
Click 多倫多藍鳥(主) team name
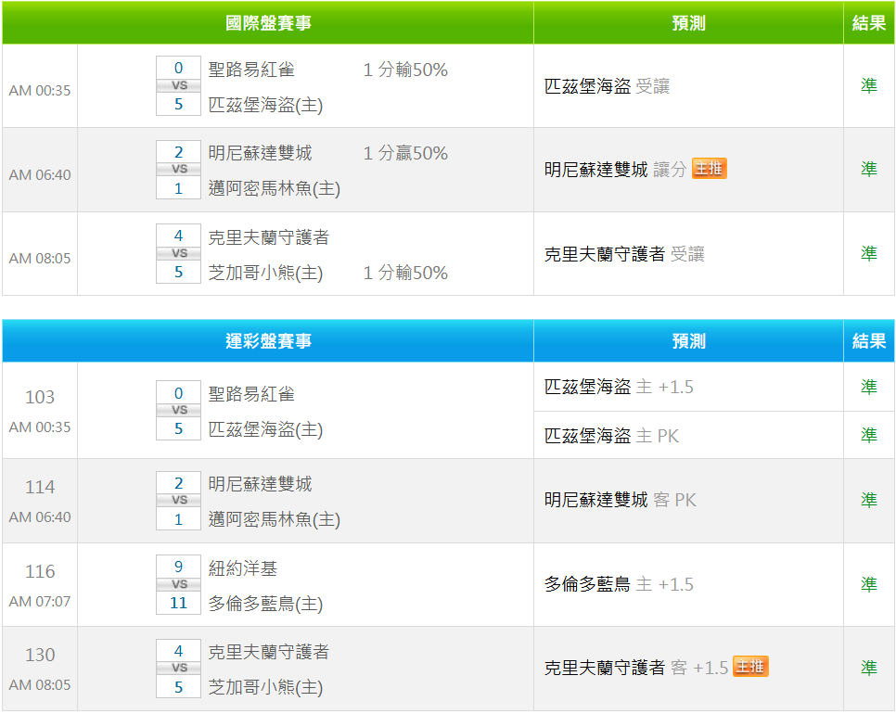coord(265,604)
